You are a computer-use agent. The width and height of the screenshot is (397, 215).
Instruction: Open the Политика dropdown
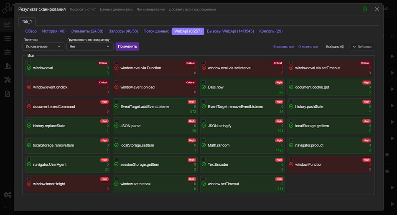43,47
